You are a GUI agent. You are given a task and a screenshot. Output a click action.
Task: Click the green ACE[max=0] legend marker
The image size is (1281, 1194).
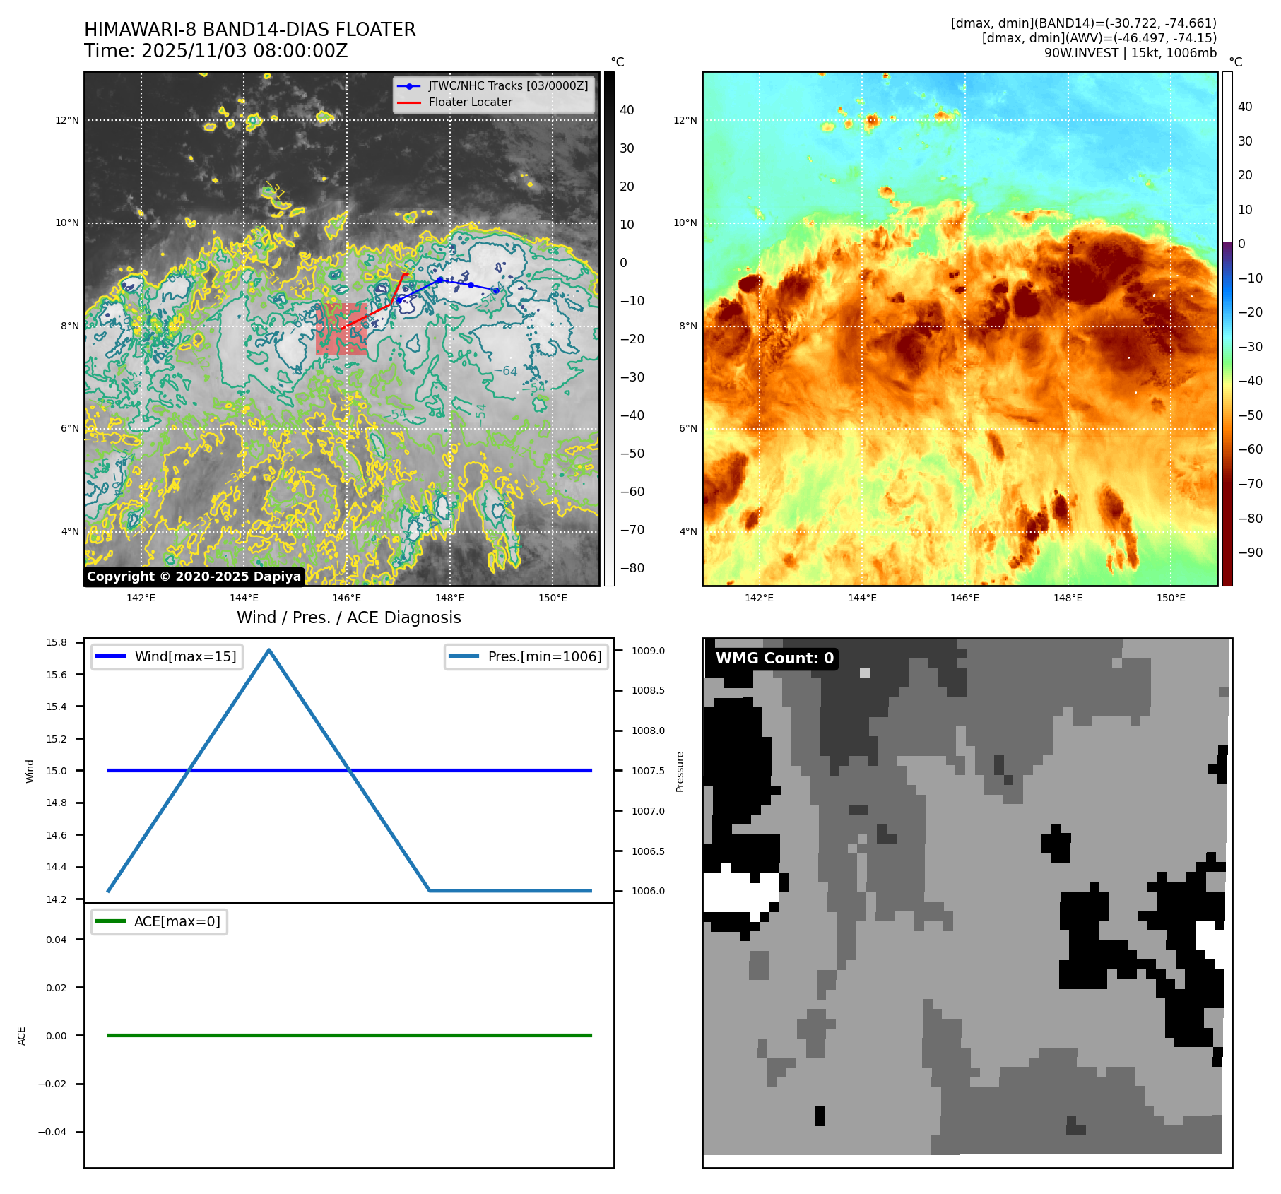pyautogui.click(x=110, y=921)
